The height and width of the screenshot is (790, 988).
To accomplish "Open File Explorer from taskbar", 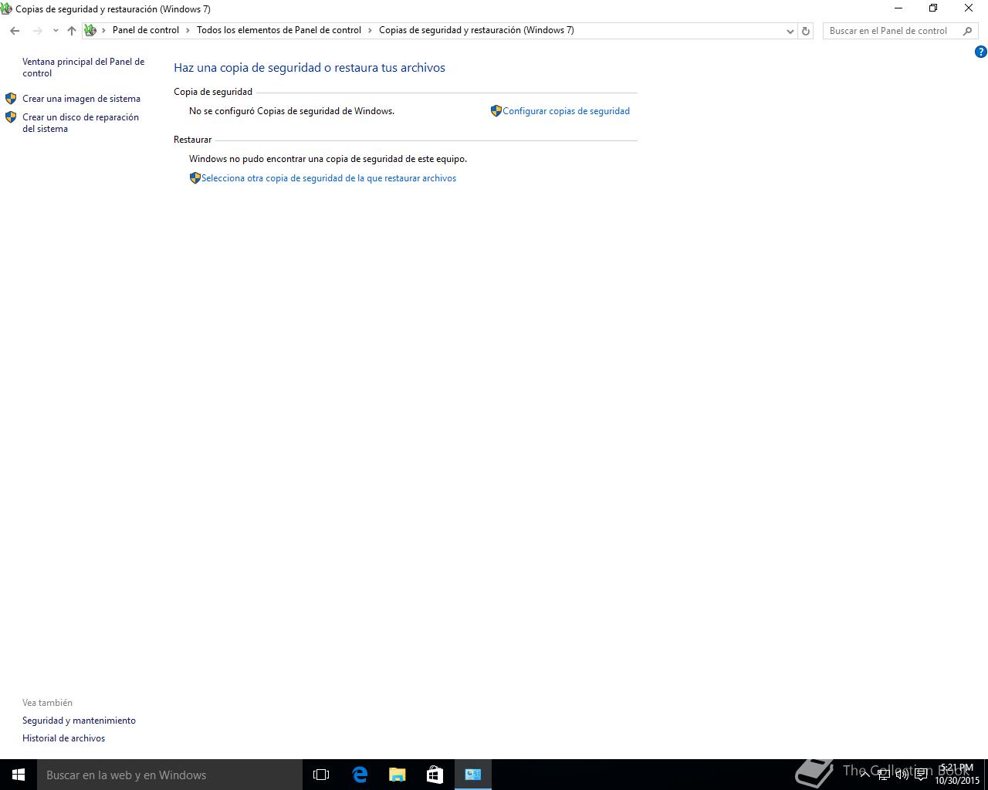I will [397, 775].
